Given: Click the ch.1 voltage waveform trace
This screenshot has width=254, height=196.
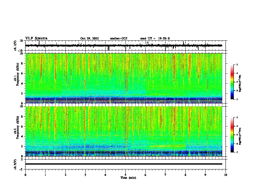Looking at the screenshot, I should coord(124,45).
